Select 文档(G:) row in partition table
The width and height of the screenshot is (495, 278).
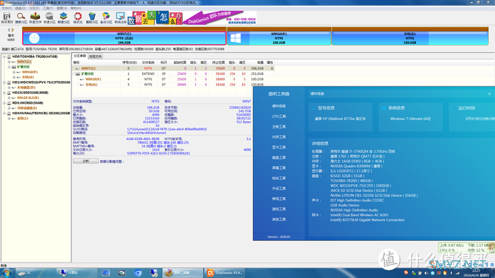173,84
